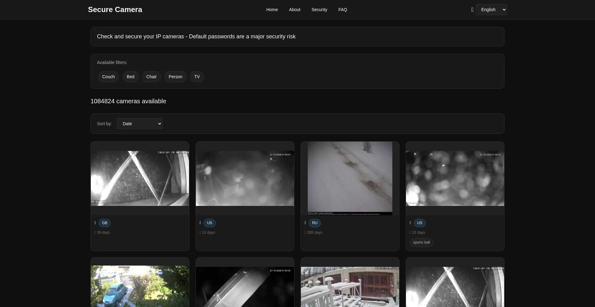The image size is (595, 307).
Task: Click the camera icon beside the first US tag
Action: coord(200,223)
